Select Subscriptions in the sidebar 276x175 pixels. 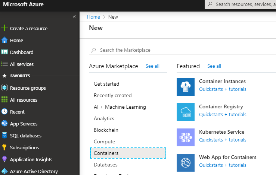(24, 147)
